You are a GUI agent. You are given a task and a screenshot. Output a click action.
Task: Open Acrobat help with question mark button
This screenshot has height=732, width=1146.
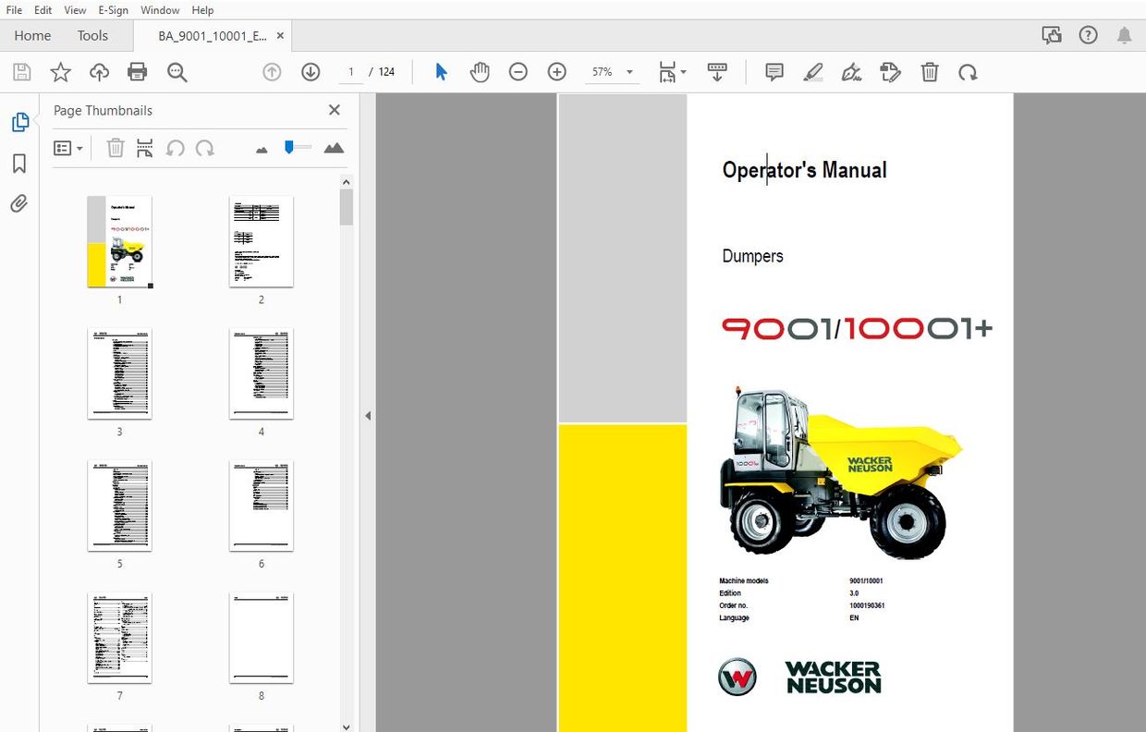pyautogui.click(x=1088, y=34)
